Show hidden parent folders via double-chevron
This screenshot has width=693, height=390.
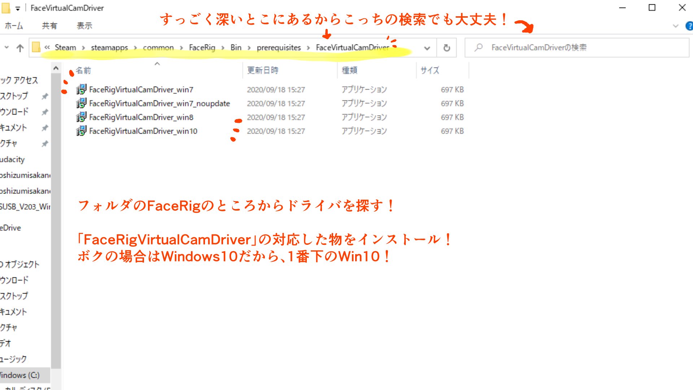coord(47,47)
